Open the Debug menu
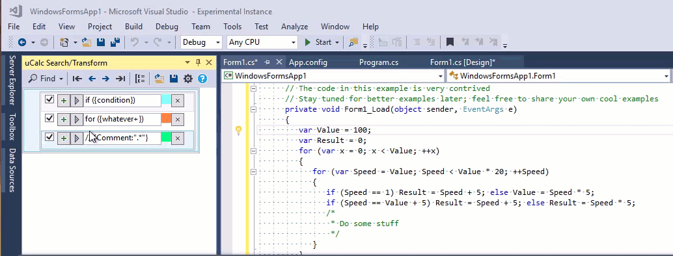Viewport: 673px width, 256px height. pyautogui.click(x=167, y=27)
